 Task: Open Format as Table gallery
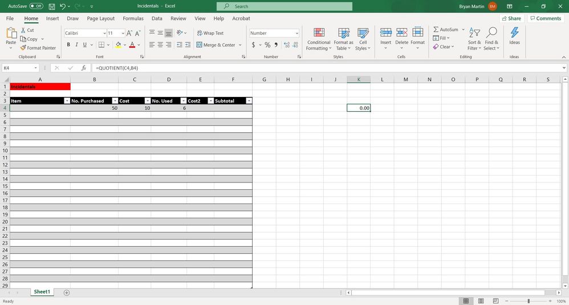[343, 39]
